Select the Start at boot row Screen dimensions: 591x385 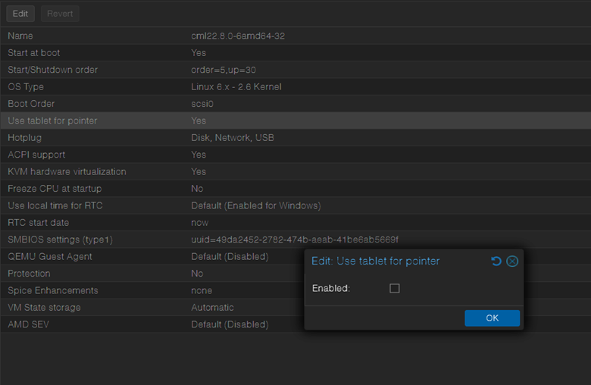[x=295, y=53]
